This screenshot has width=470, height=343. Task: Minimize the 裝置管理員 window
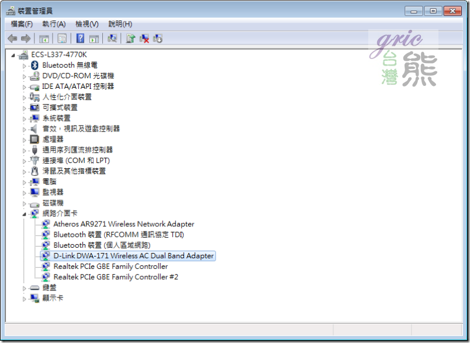point(414,11)
